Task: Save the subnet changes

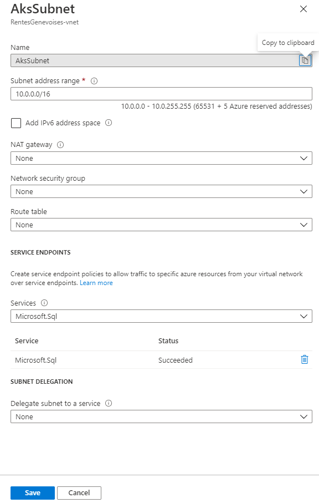Action: coord(33,492)
